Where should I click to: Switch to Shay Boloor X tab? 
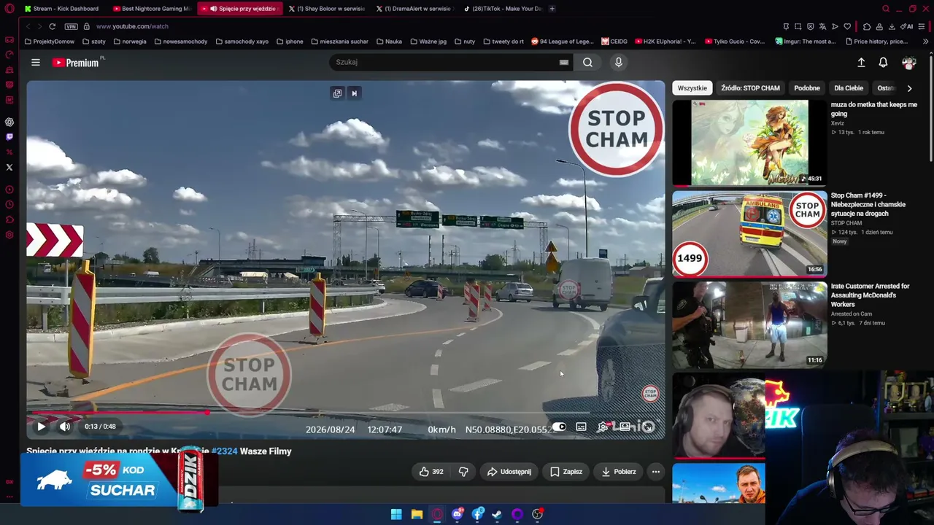[326, 9]
